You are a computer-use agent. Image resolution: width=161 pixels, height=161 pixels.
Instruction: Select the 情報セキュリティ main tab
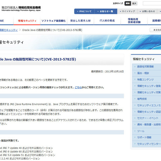(x=27, y=21)
